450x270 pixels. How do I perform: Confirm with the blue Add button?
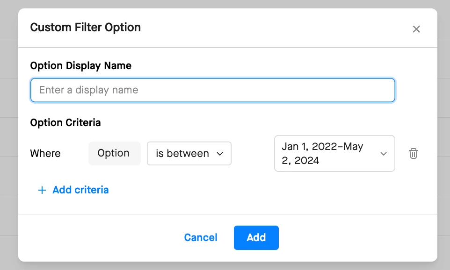(x=256, y=238)
